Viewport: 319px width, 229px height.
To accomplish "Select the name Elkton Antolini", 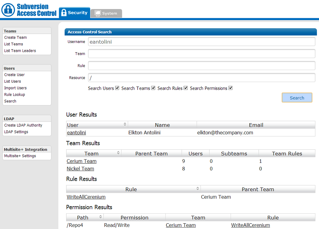I will [x=144, y=133].
